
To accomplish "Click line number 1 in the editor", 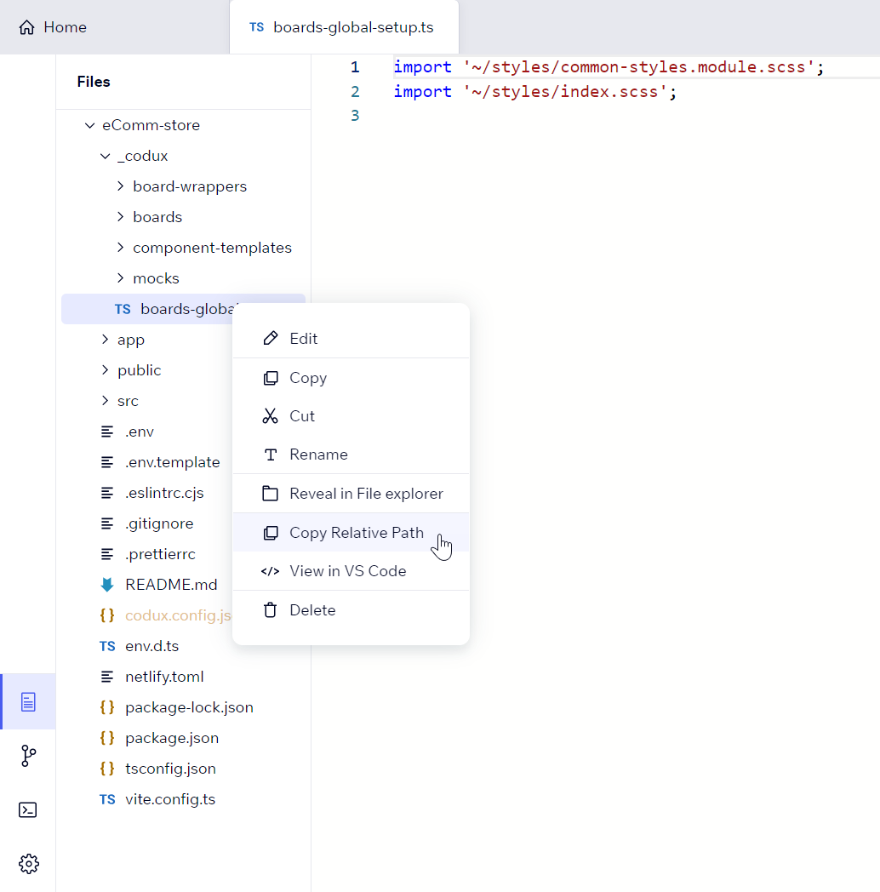I will coord(355,67).
